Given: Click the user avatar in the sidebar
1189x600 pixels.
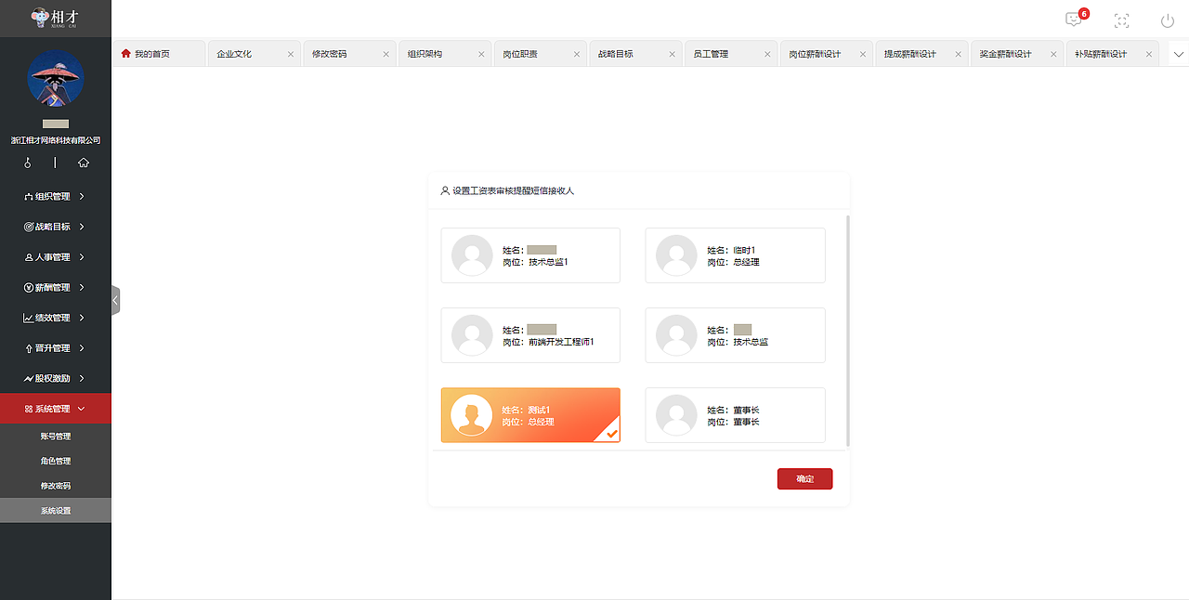Looking at the screenshot, I should click(x=56, y=78).
